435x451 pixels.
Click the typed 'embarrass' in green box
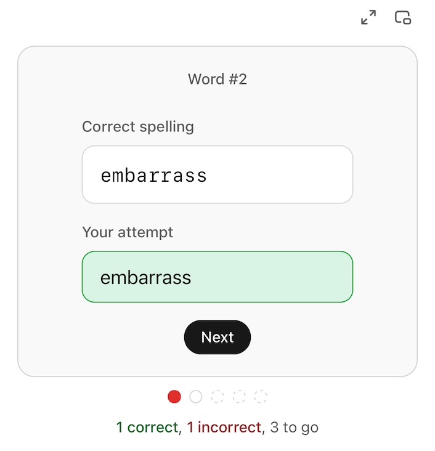pyautogui.click(x=146, y=277)
